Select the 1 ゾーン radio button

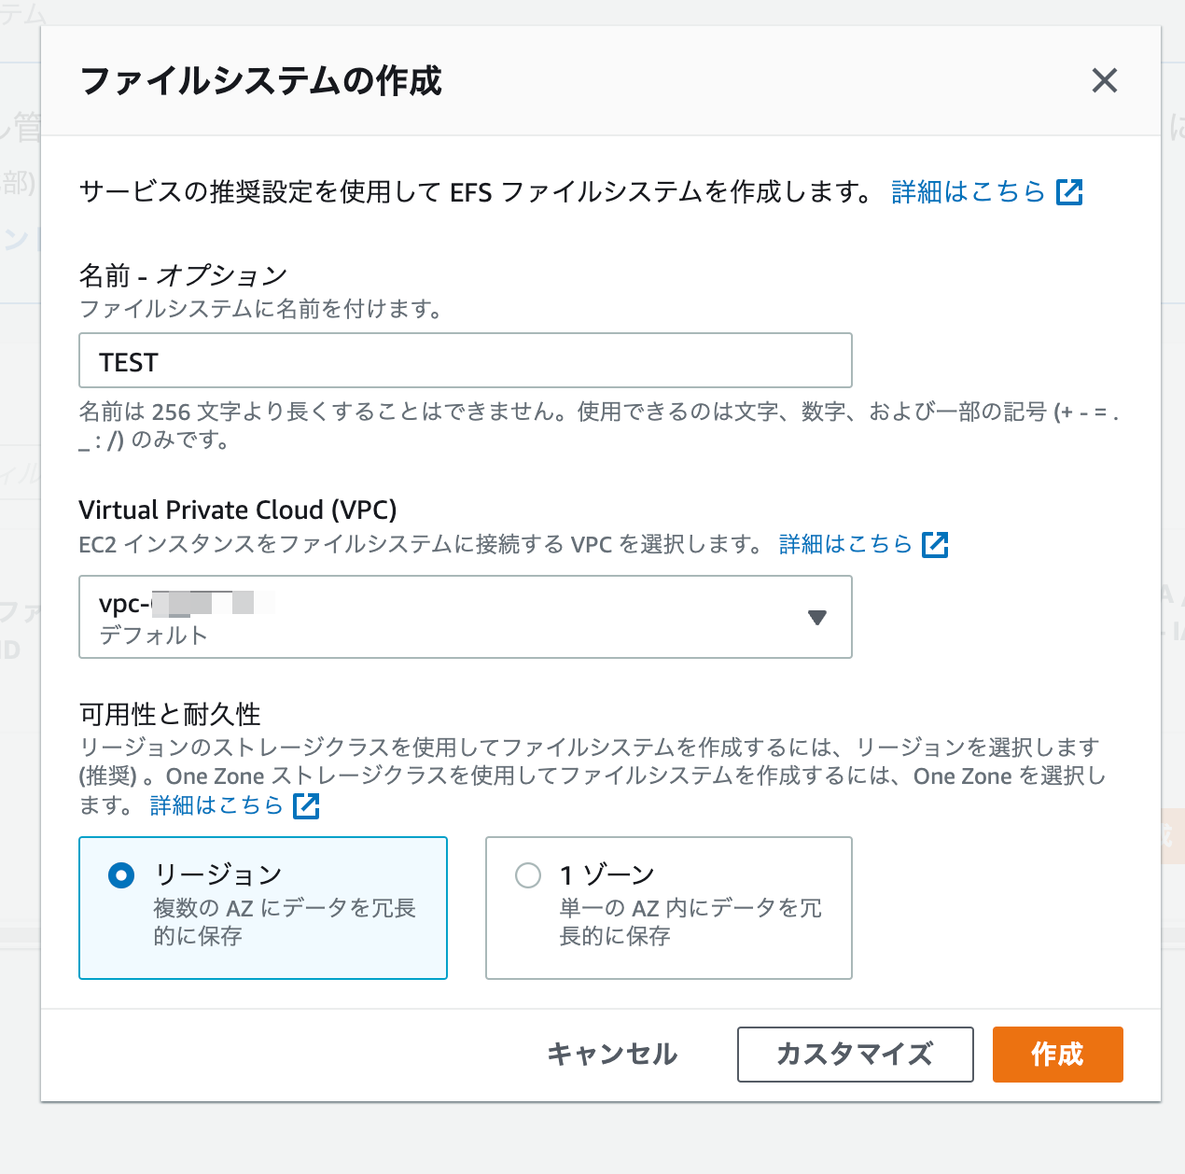[528, 875]
